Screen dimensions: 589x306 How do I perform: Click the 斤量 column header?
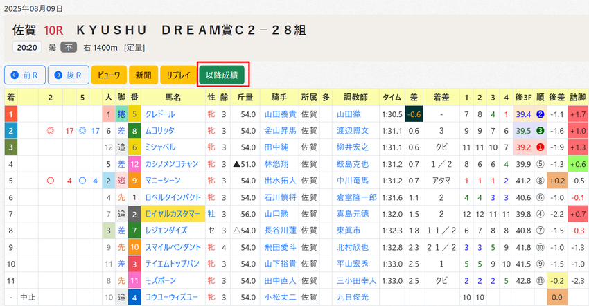point(245,98)
